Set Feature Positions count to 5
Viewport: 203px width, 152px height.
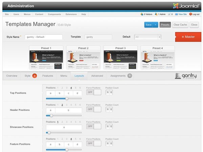pyautogui.click(x=75, y=139)
